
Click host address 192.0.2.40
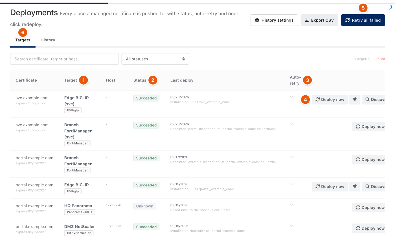pyautogui.click(x=114, y=205)
